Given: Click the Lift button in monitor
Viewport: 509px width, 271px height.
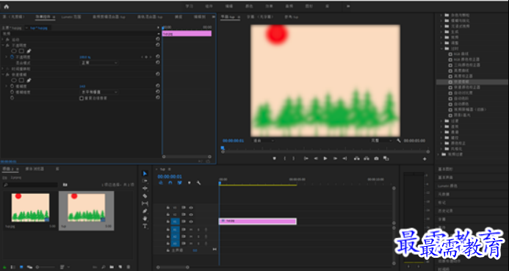Looking at the screenshot, I should 357,159.
